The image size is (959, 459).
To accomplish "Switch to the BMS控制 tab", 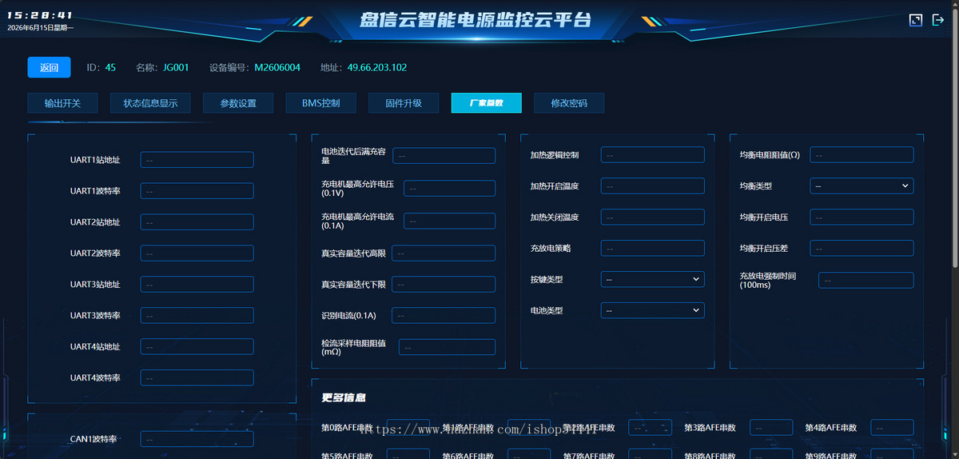I will click(x=321, y=103).
